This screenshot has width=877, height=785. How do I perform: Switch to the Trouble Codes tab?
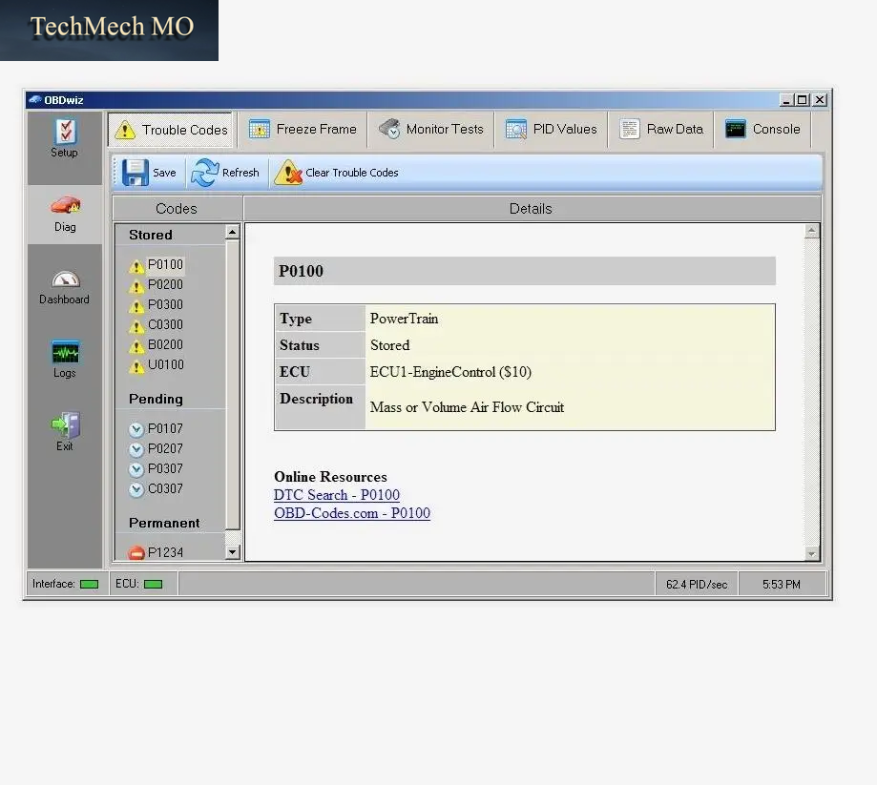click(171, 130)
